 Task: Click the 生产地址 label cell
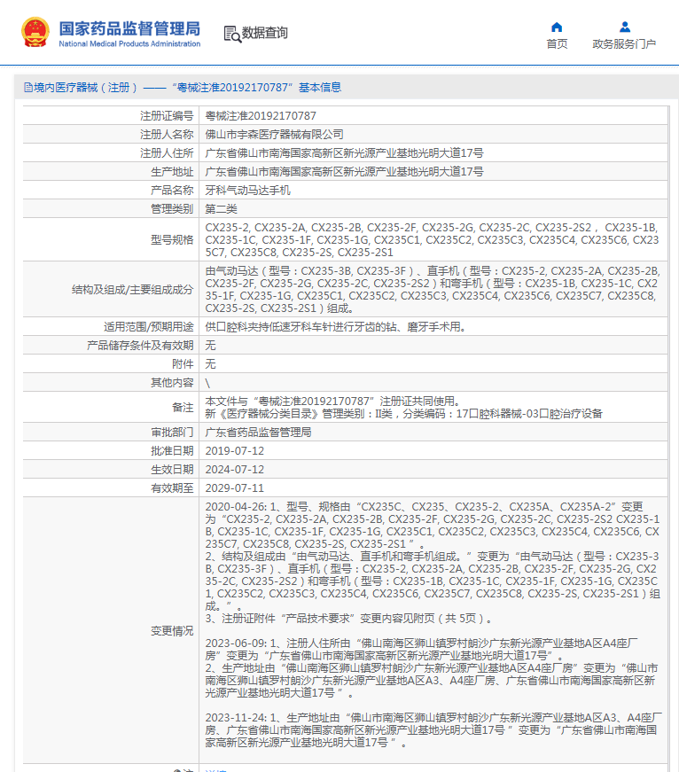tap(111, 172)
